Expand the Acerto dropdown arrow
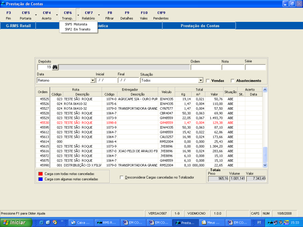The width and height of the screenshot is (303, 227). pyautogui.click(x=57, y=15)
